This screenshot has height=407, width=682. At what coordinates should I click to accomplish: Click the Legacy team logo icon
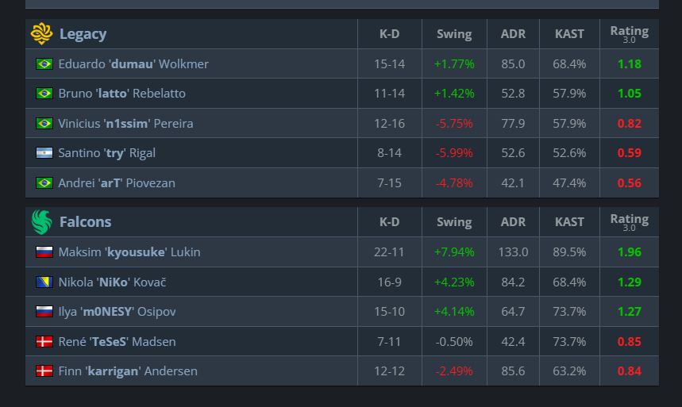point(42,33)
